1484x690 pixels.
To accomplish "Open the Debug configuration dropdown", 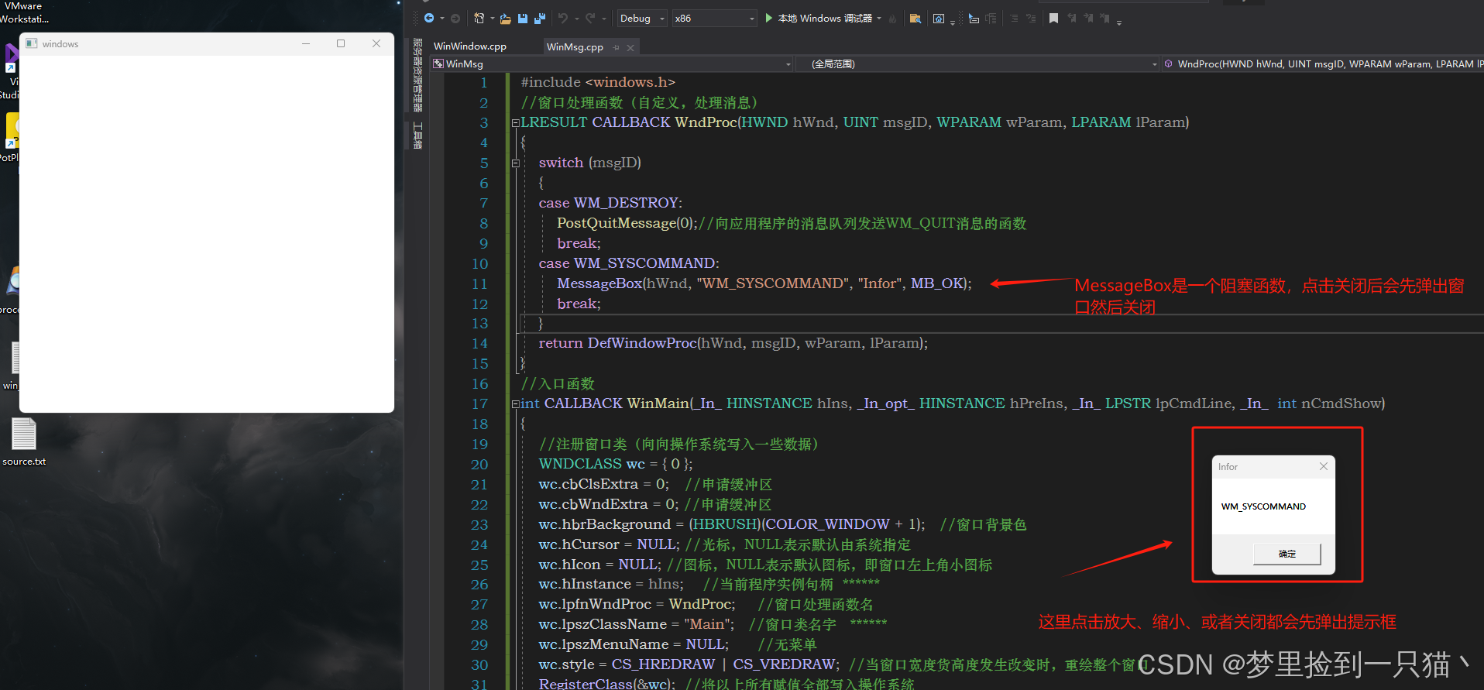I will point(642,18).
